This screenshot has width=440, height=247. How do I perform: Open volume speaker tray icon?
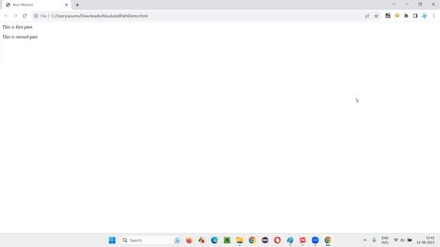tap(403, 240)
